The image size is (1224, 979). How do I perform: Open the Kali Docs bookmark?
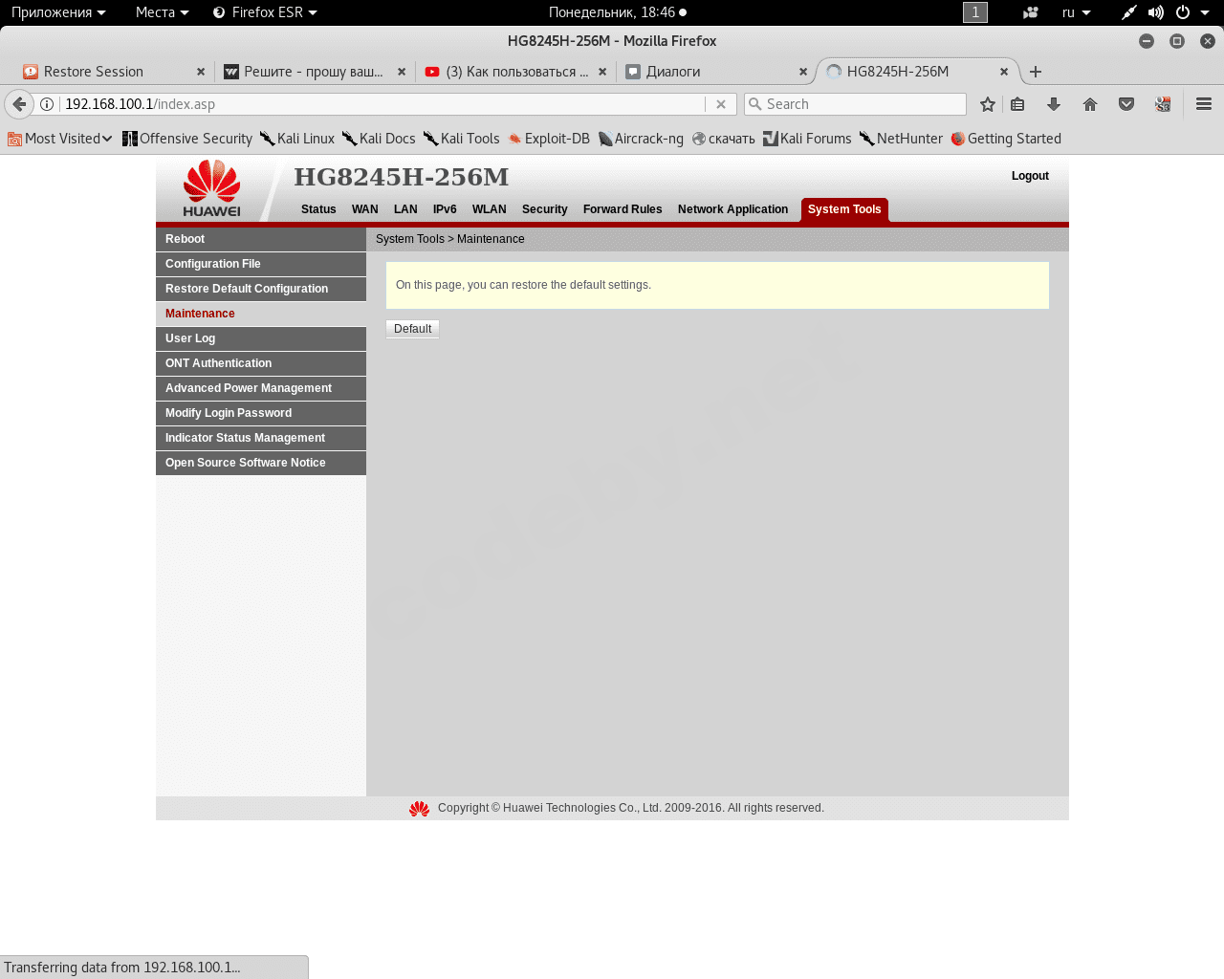379,139
